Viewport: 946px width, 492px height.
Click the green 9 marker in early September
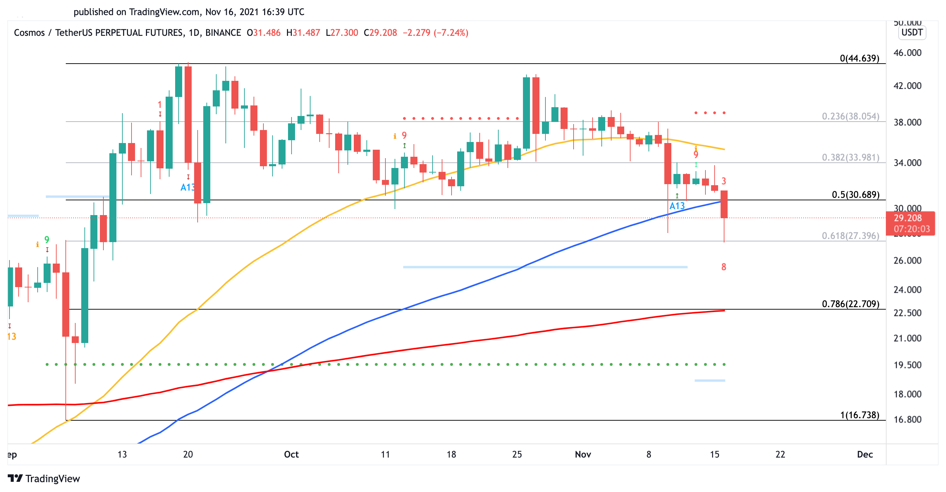47,240
